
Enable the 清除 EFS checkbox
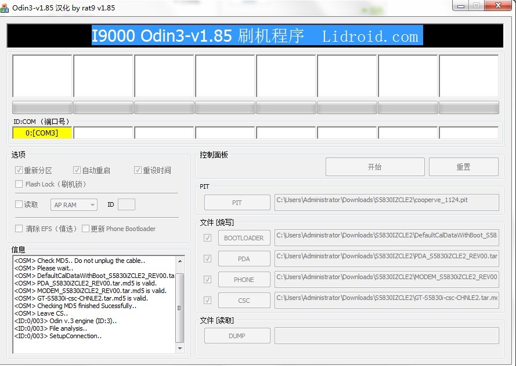click(x=19, y=228)
